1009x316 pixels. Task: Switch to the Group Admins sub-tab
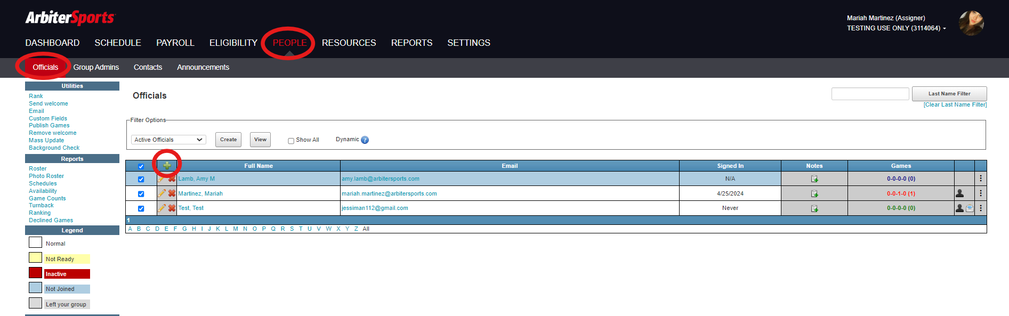(x=96, y=67)
